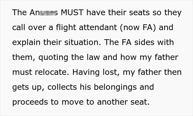Click the word 'move' in last line
This screenshot has width=193, height=116.
[x=73, y=102]
